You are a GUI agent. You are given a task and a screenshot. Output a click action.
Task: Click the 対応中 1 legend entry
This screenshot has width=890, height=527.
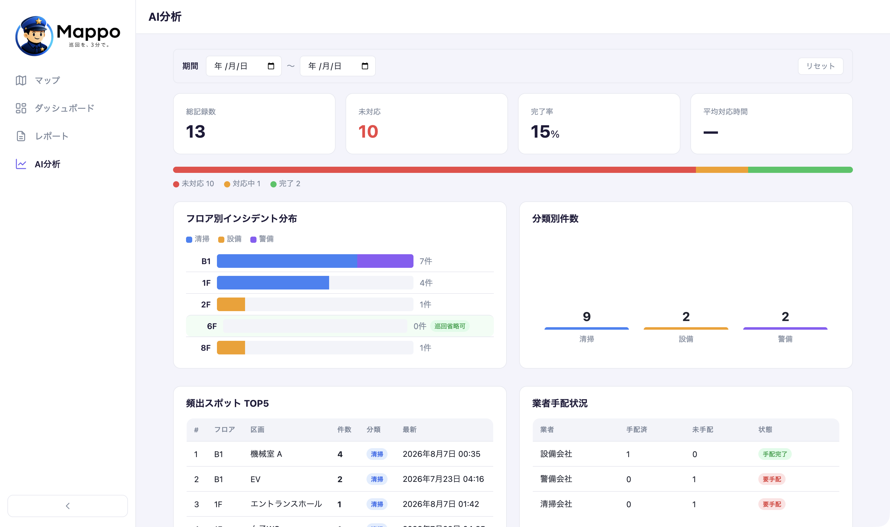[x=242, y=184]
